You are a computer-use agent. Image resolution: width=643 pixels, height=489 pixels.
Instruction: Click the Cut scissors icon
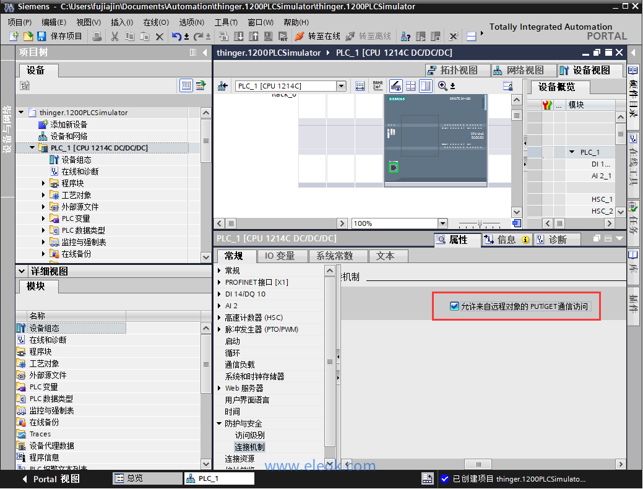point(114,37)
